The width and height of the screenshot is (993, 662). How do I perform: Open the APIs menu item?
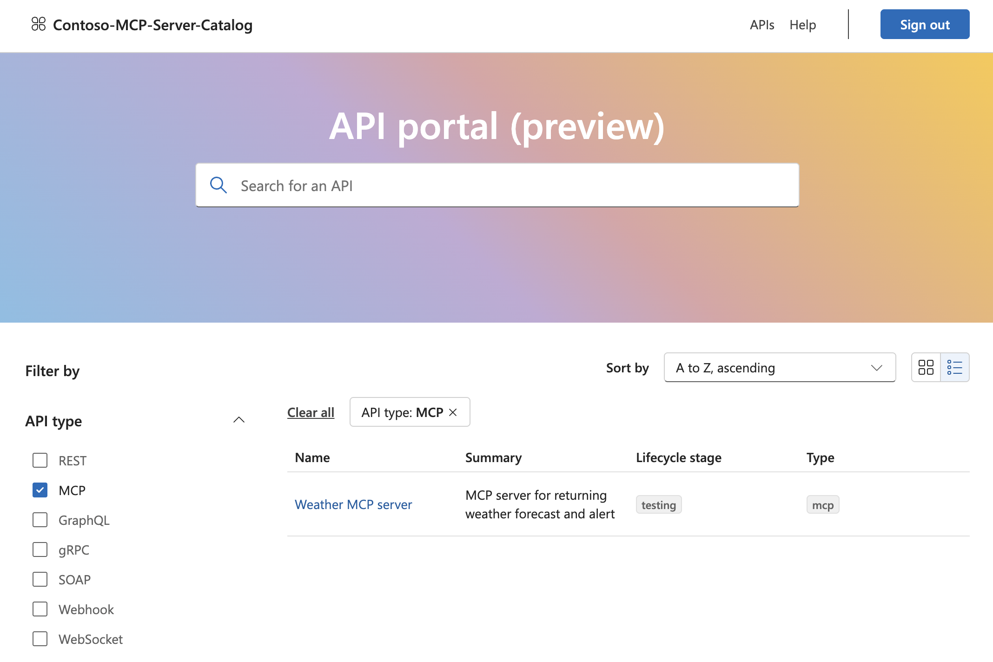click(x=761, y=24)
